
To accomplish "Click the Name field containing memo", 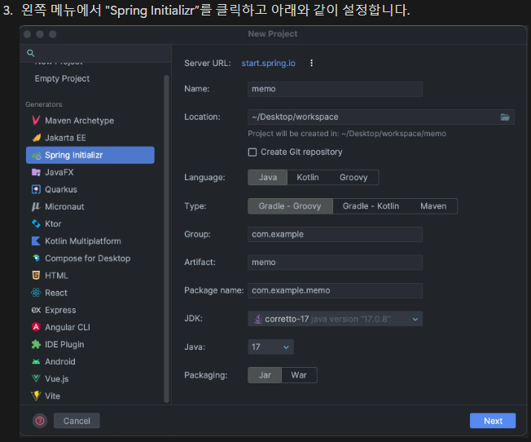I will (x=335, y=89).
